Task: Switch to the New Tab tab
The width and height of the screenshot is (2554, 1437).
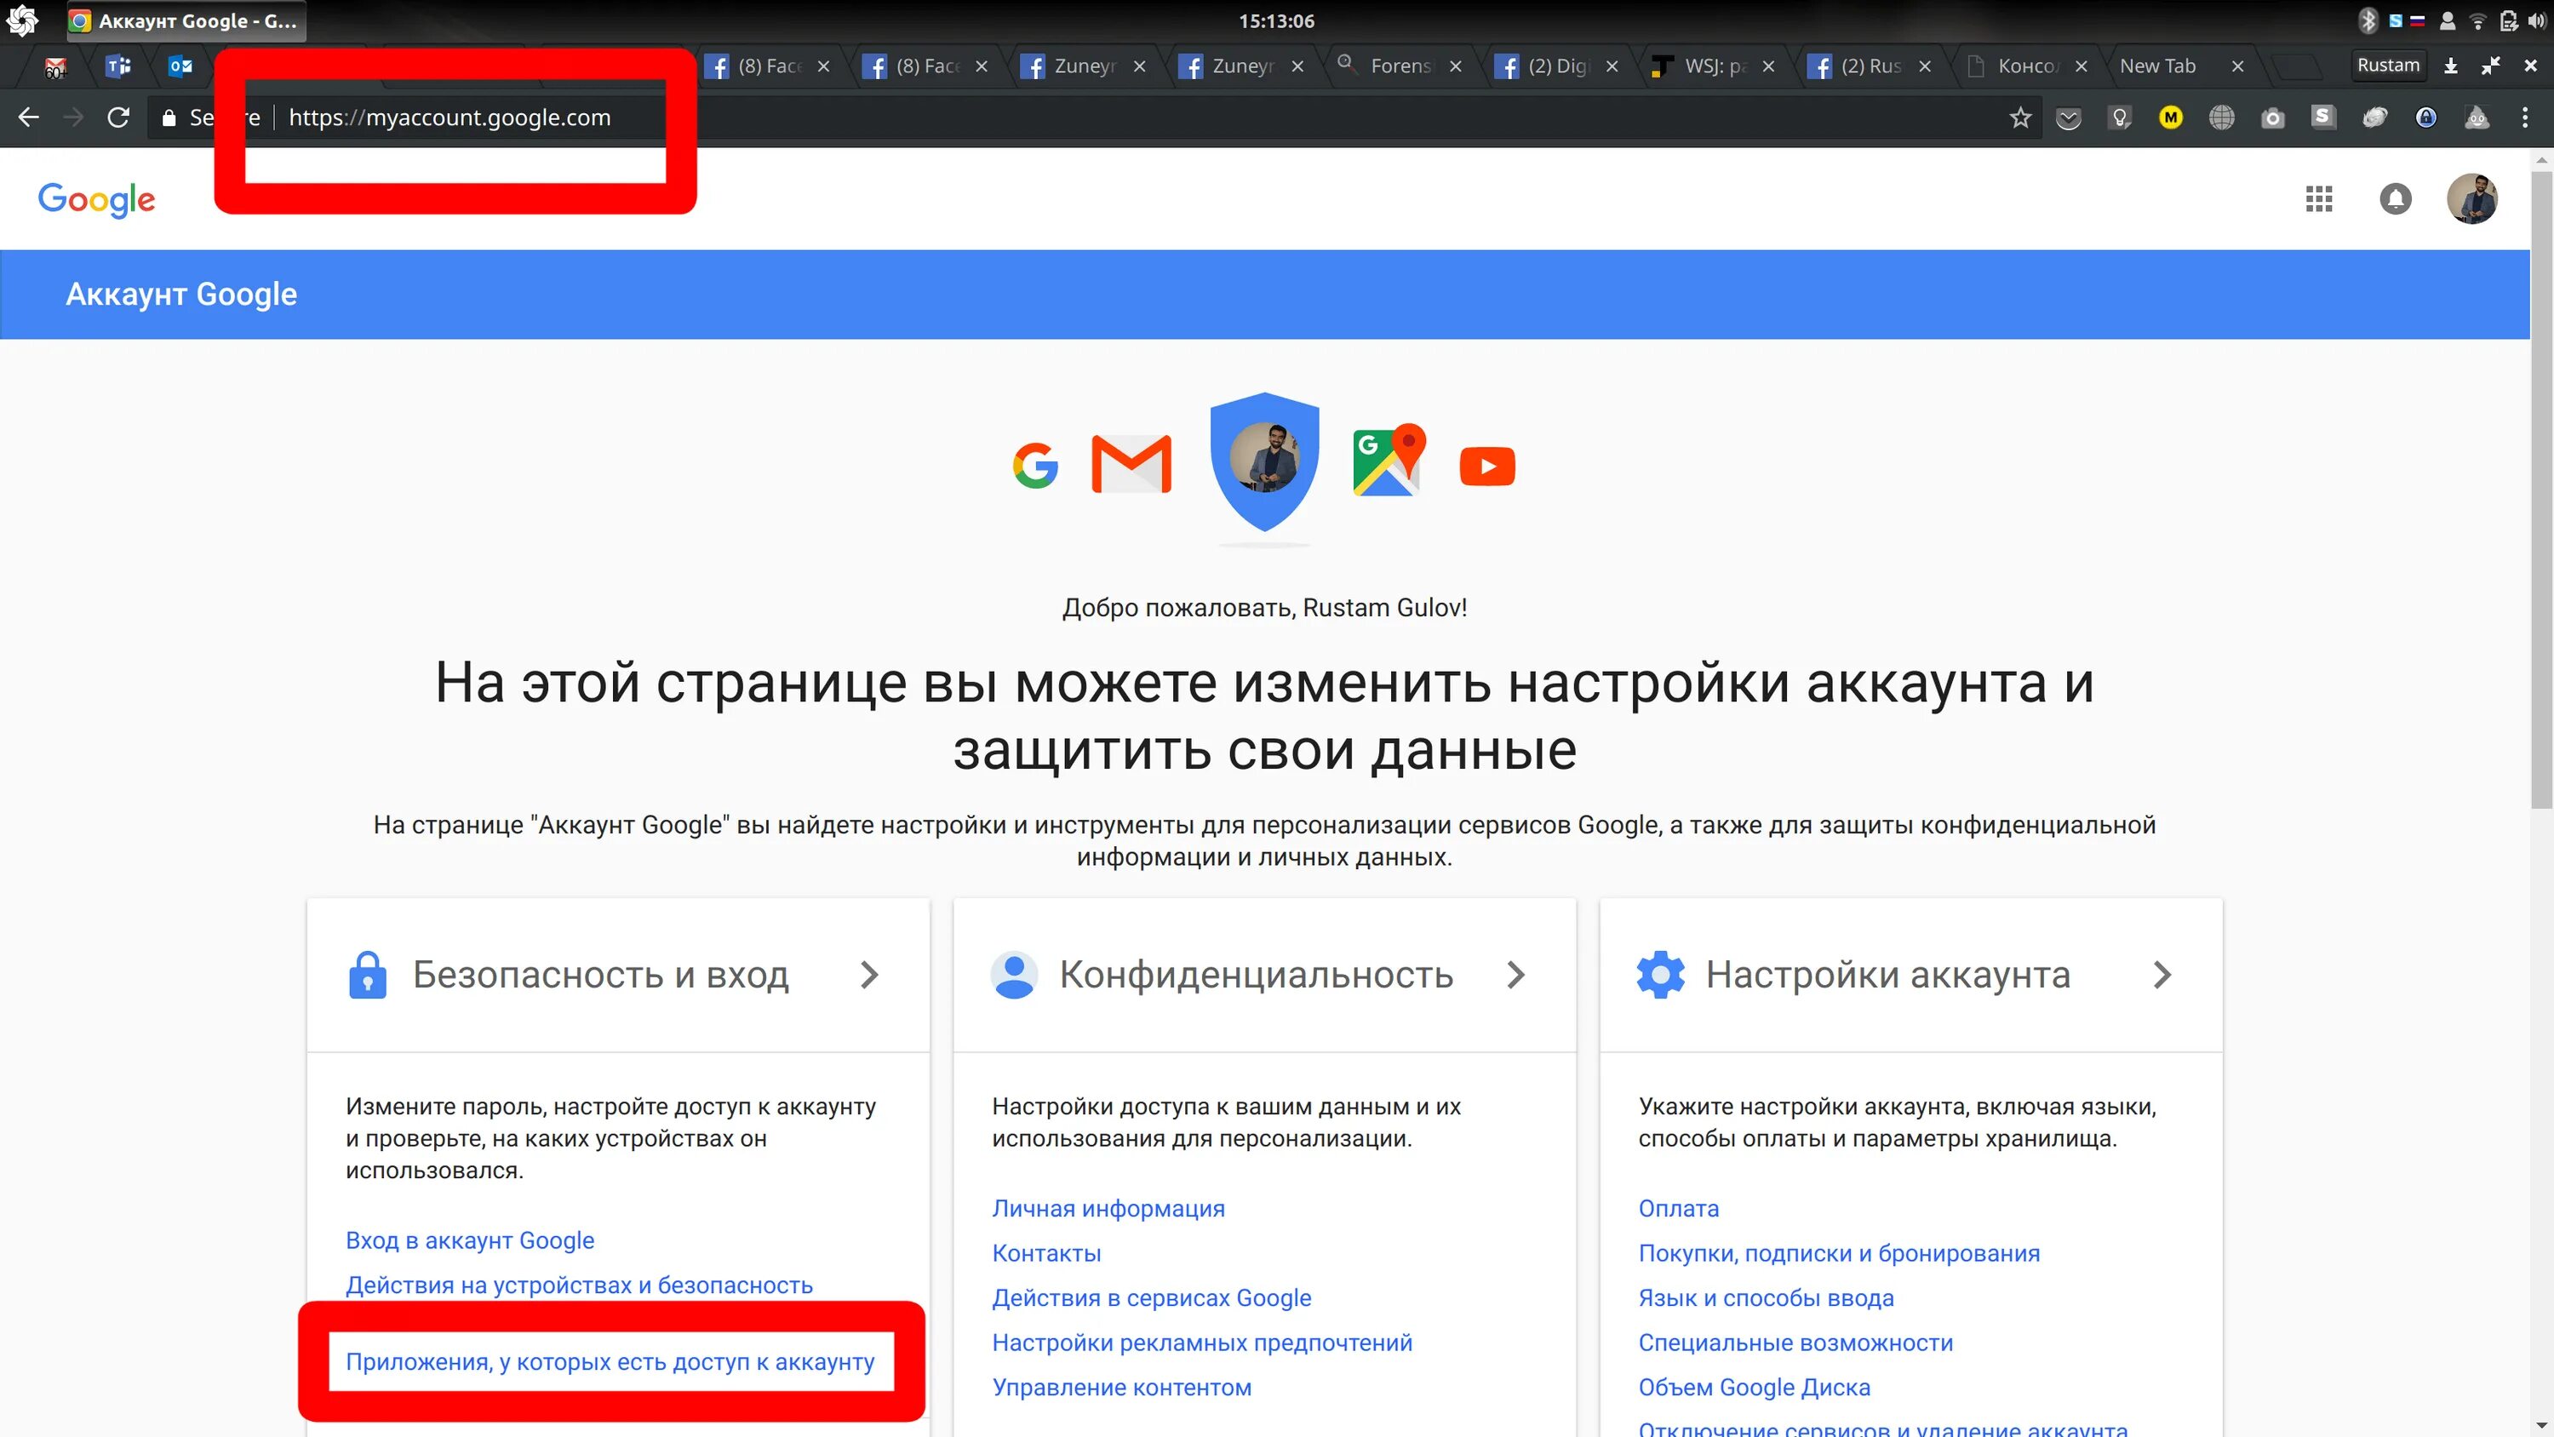Action: [x=2157, y=66]
